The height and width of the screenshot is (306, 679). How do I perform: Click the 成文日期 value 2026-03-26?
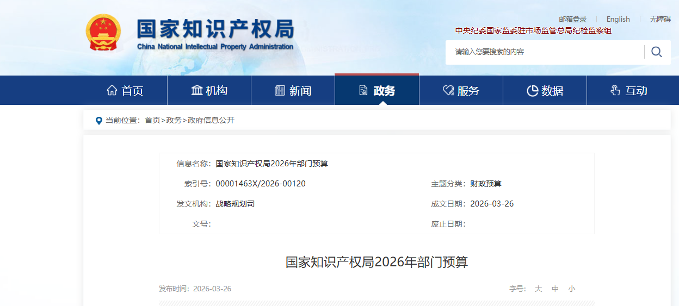coord(492,204)
